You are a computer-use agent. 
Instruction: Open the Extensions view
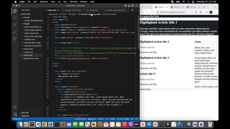(15, 39)
